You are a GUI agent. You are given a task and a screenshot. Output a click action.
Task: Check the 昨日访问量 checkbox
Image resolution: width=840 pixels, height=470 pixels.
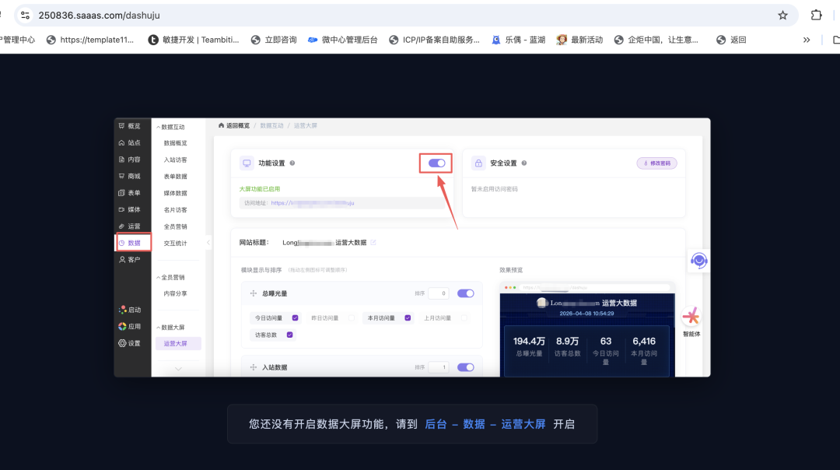tap(352, 317)
